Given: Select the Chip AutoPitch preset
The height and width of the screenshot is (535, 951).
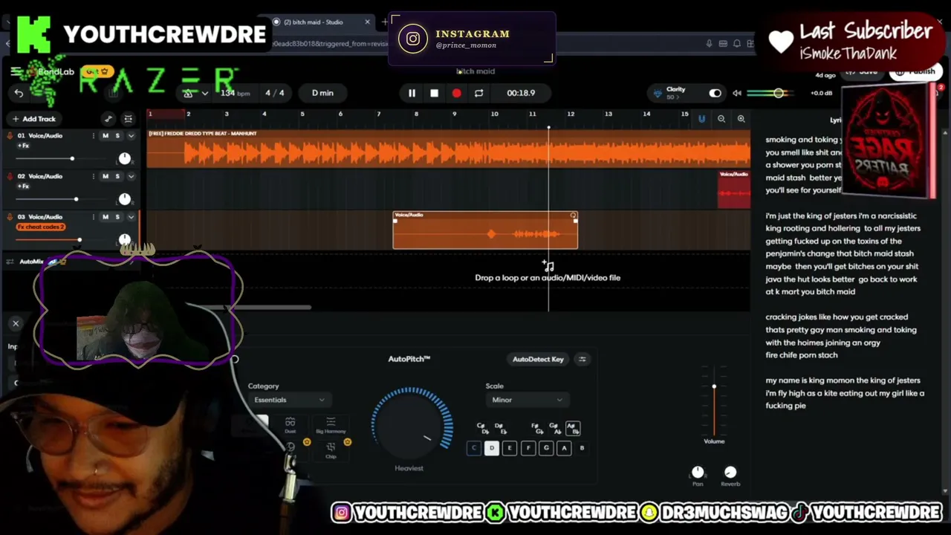Looking at the screenshot, I should [331, 449].
